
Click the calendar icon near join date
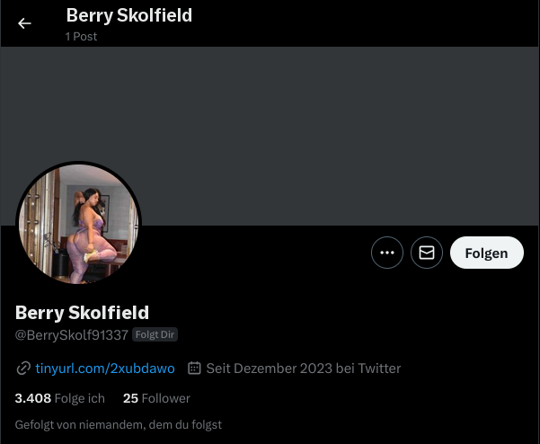point(194,368)
